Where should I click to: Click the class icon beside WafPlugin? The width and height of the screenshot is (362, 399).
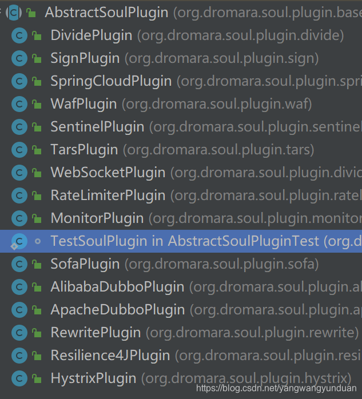(19, 104)
